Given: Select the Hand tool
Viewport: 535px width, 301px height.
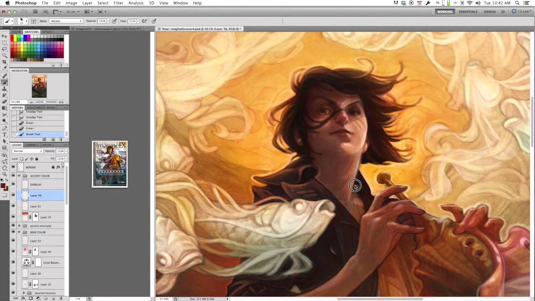Looking at the screenshot, I should coord(5,168).
